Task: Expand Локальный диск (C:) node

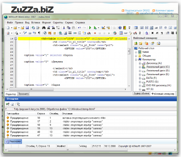Action: click(140, 67)
